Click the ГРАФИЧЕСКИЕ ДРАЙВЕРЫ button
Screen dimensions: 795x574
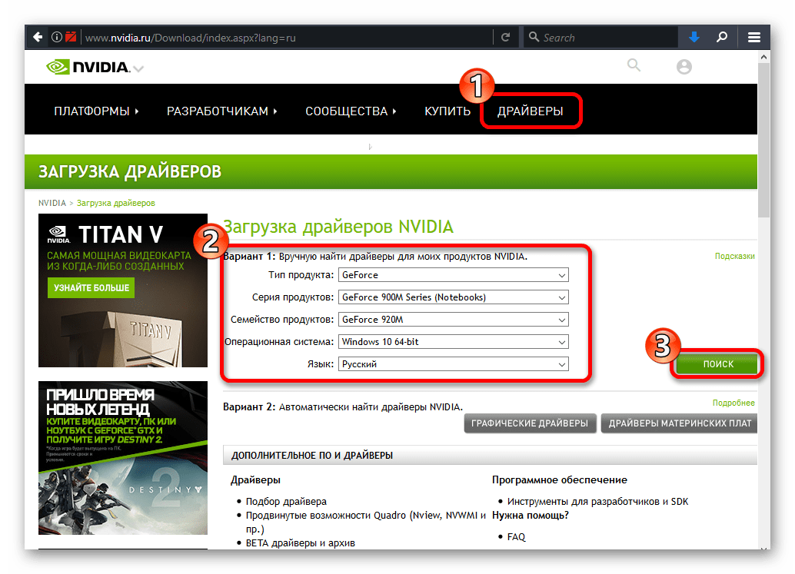click(531, 423)
